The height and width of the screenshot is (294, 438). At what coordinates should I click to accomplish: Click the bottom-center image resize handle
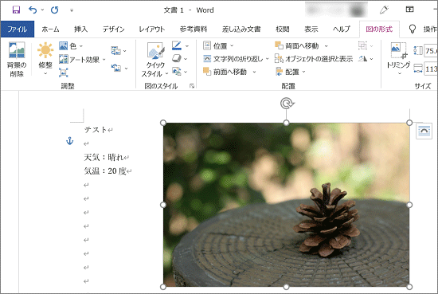click(x=287, y=287)
